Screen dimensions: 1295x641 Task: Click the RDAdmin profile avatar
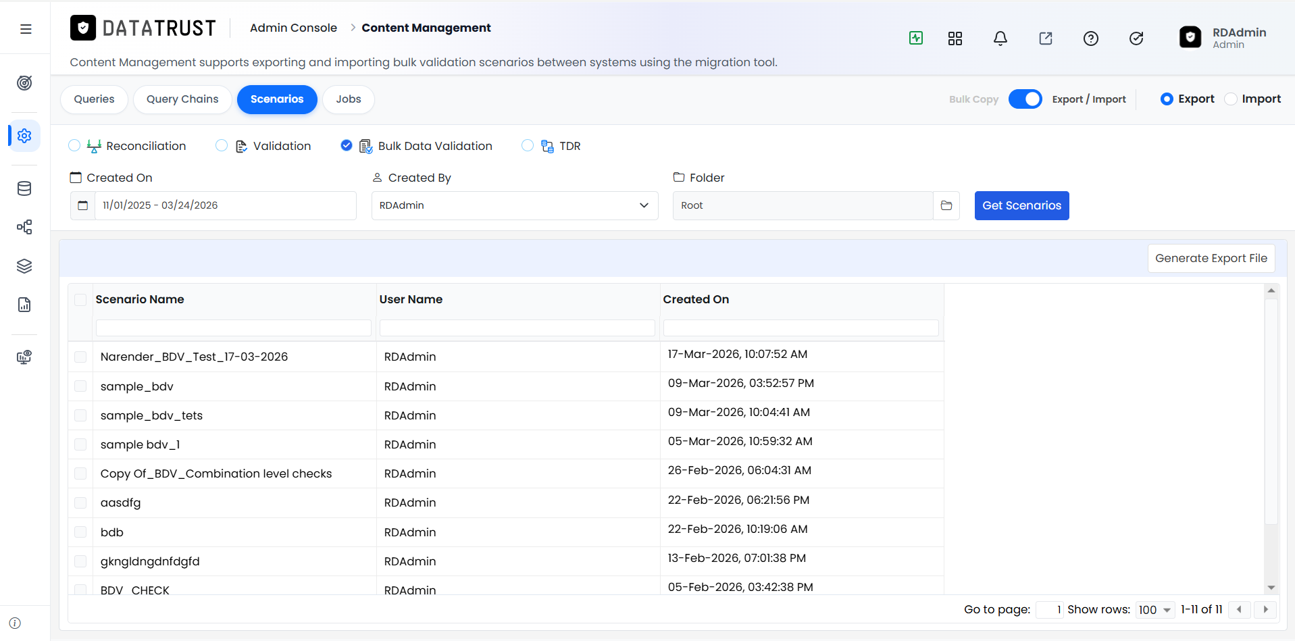[x=1190, y=37]
